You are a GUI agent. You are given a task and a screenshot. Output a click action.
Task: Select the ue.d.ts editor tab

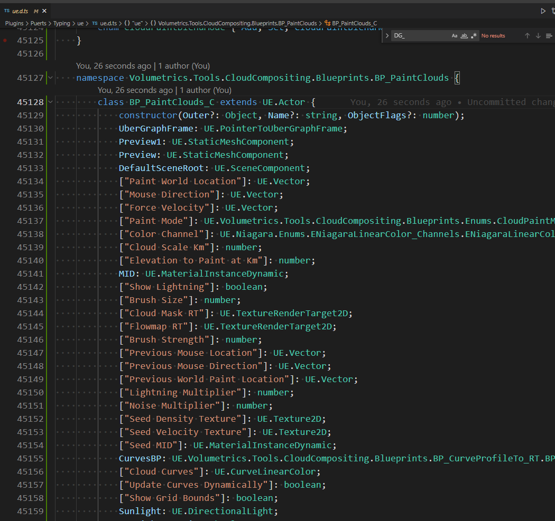coord(22,10)
